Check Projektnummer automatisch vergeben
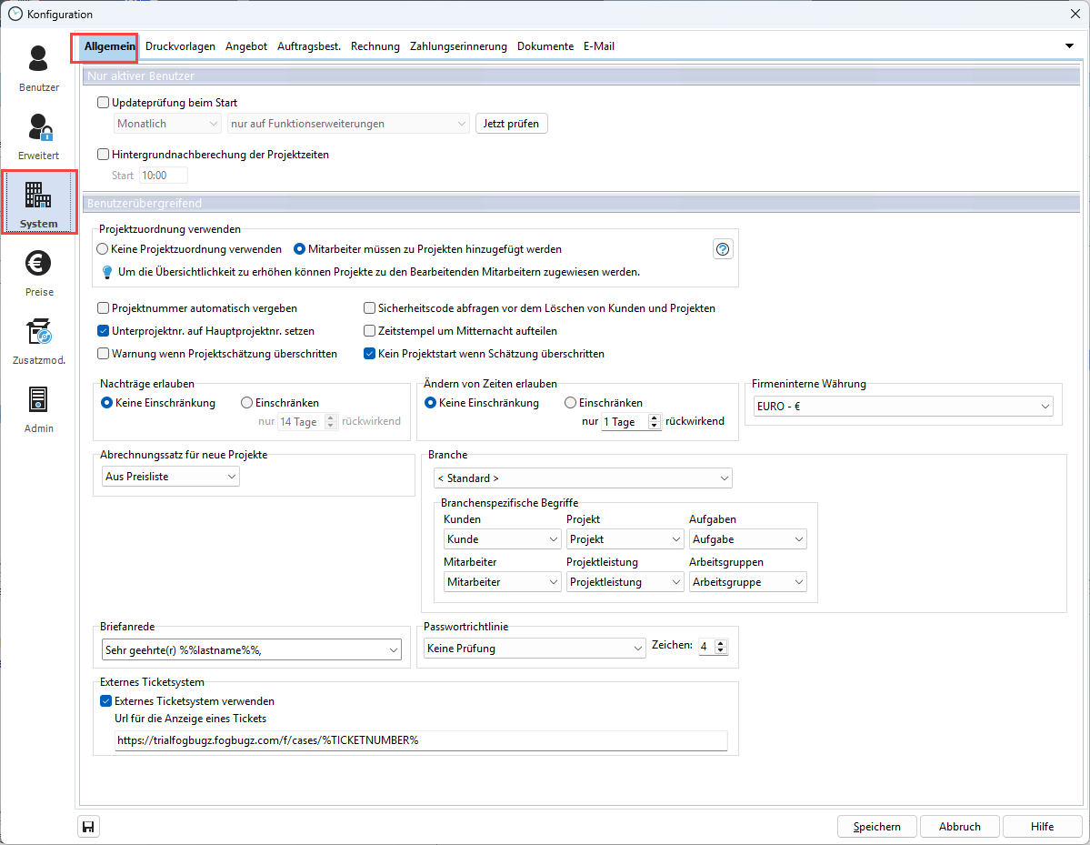1090x845 pixels. click(x=104, y=308)
